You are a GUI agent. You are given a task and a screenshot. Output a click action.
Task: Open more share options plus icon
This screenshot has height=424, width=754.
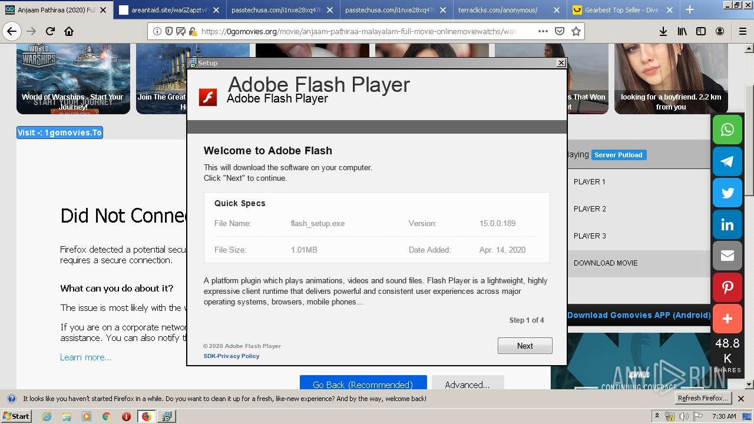(727, 319)
